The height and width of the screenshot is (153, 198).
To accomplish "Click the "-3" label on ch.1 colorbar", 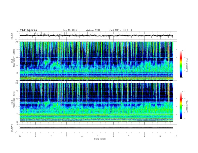I will 184,50.
